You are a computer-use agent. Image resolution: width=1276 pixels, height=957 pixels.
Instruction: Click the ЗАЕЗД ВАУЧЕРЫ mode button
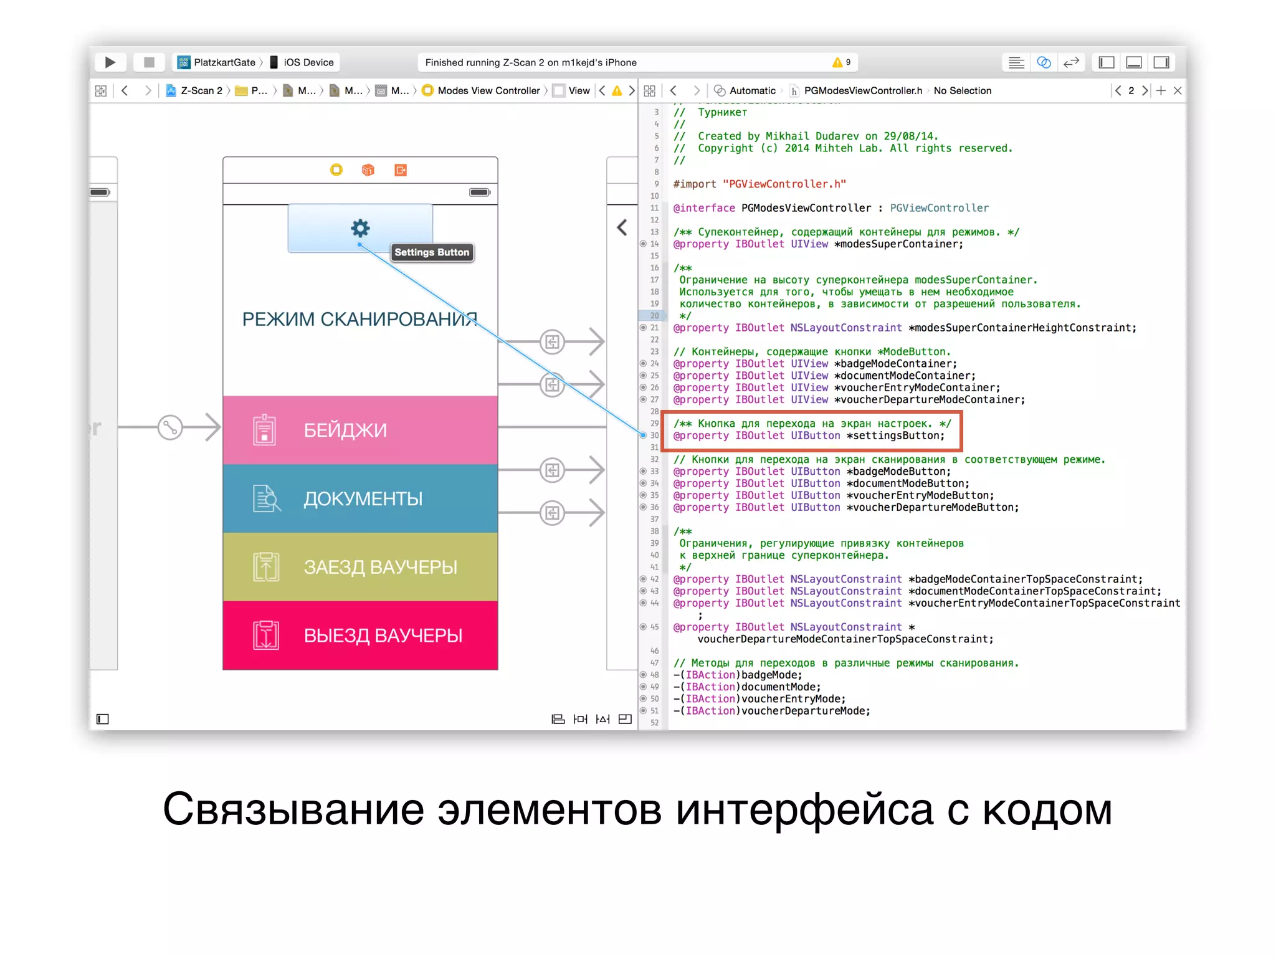pos(360,567)
